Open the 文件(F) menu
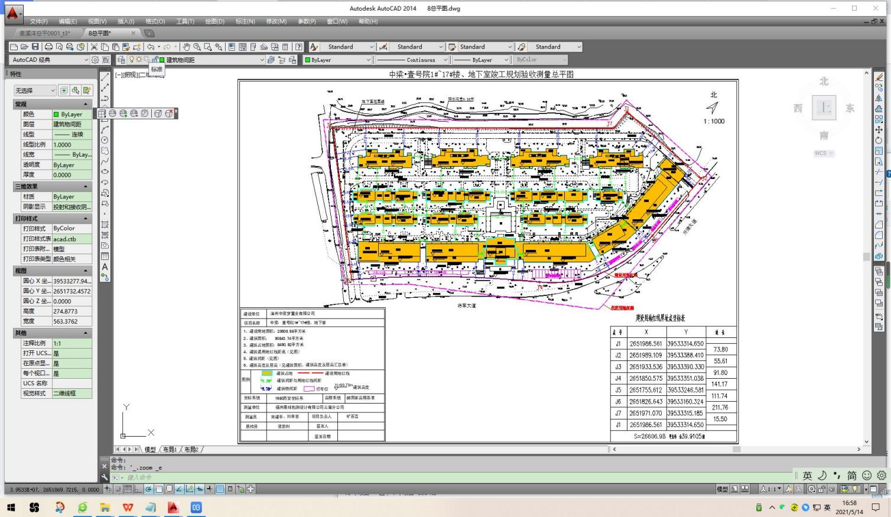The height and width of the screenshot is (517, 891). tap(38, 21)
